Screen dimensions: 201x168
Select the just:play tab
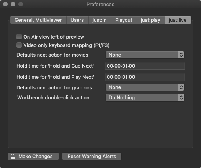[x=150, y=20]
